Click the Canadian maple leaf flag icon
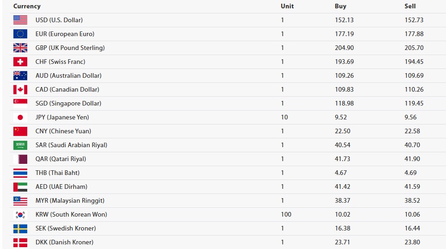Screen dimensions: 446x249 point(20,89)
